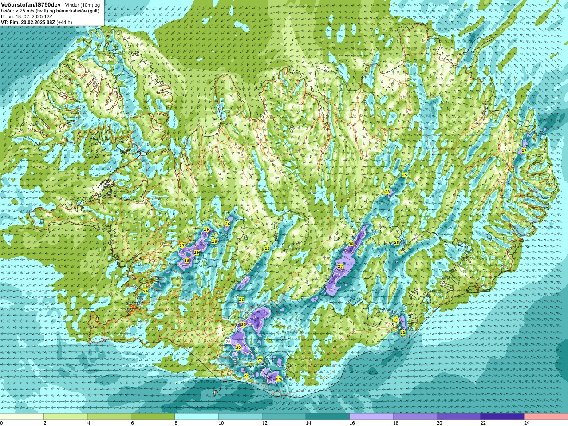Select the medium purple 18–20 m/s legend swatch
The image size is (568, 426).
(415, 417)
